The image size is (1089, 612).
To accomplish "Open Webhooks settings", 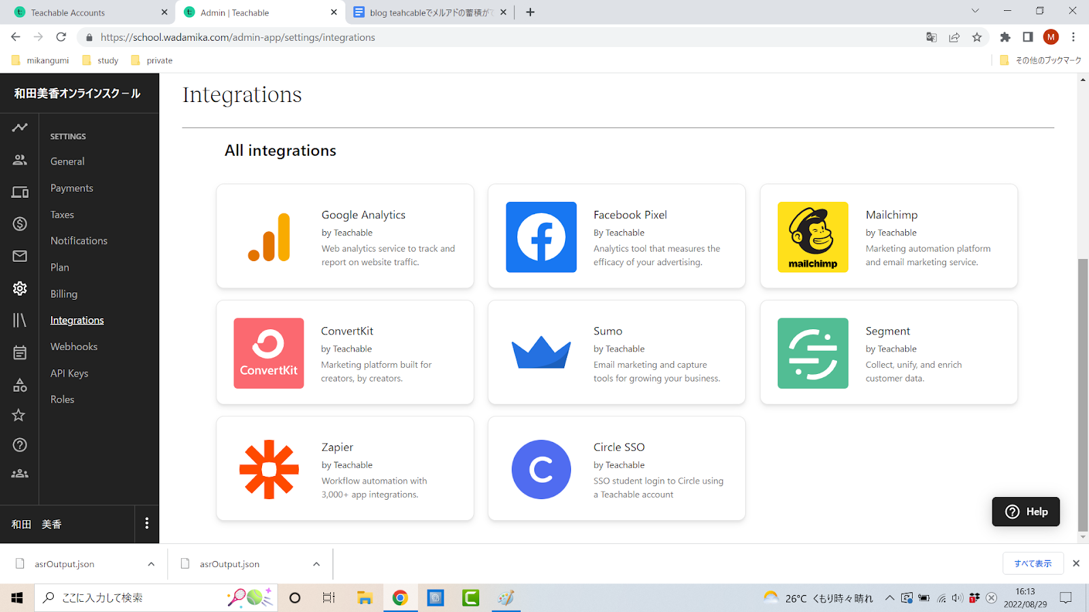I will point(74,347).
